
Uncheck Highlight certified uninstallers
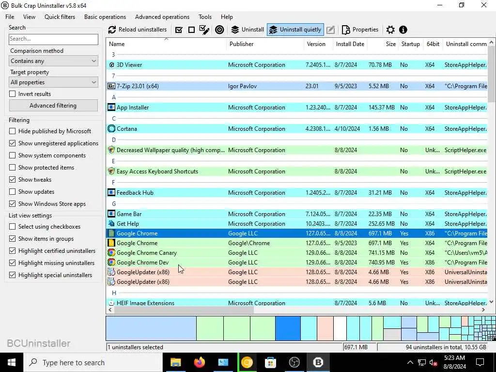pyautogui.click(x=12, y=251)
